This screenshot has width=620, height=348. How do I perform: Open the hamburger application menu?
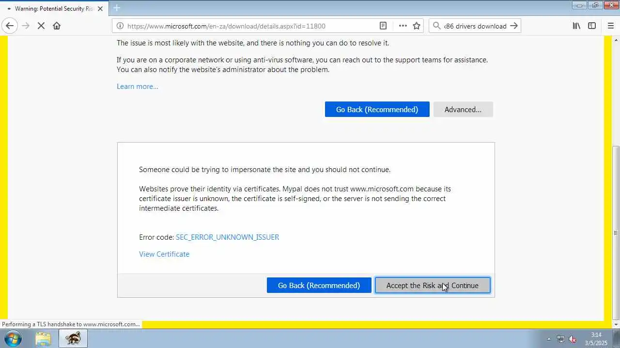tap(610, 26)
